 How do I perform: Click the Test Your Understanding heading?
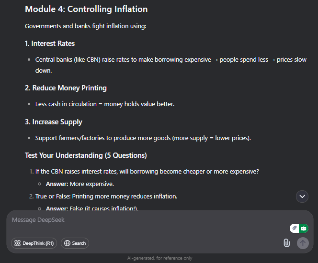click(x=86, y=155)
